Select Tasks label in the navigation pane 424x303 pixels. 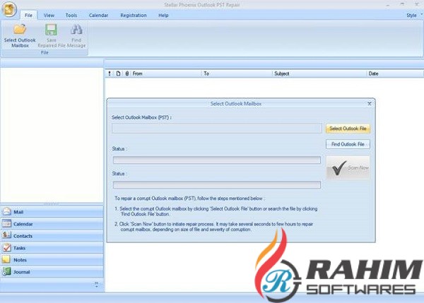pos(20,248)
